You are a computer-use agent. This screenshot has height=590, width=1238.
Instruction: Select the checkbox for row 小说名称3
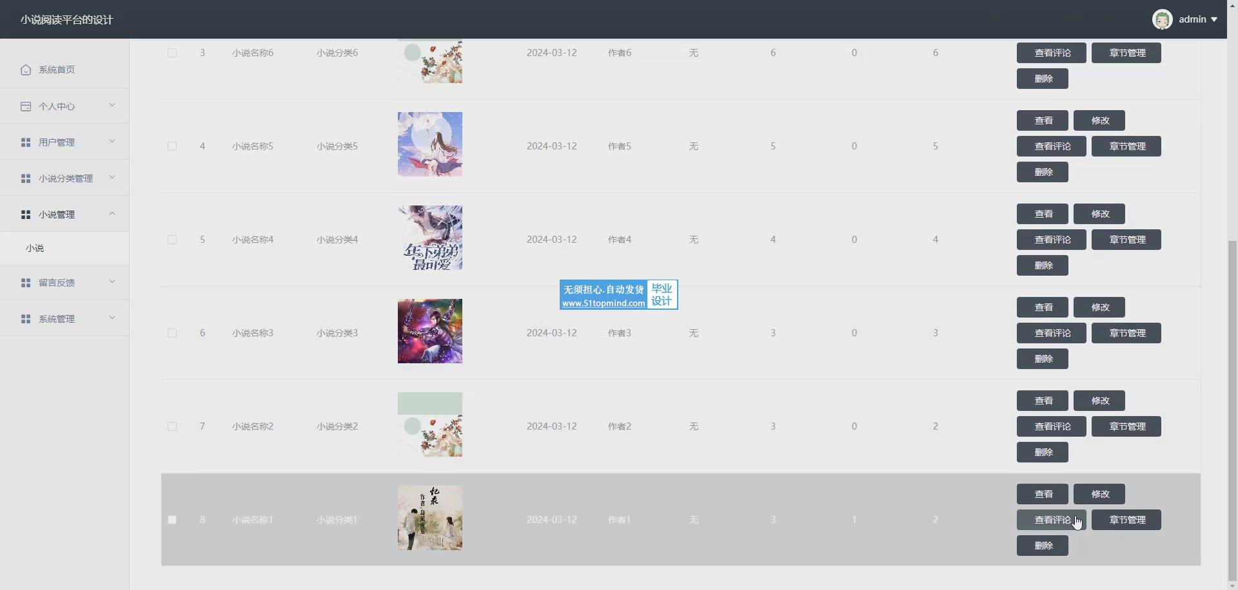pyautogui.click(x=172, y=333)
